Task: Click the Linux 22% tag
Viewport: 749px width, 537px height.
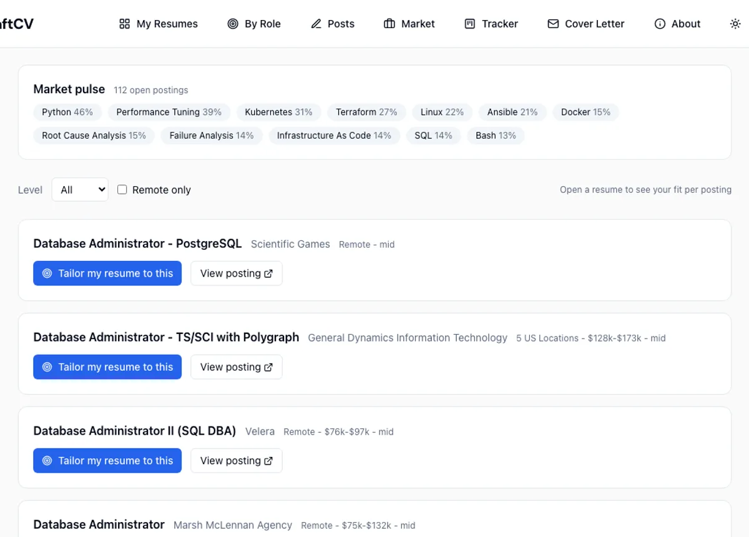Action: (x=443, y=112)
